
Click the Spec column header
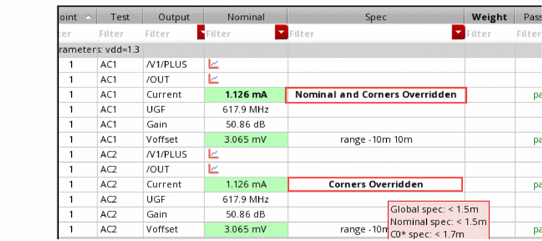(376, 17)
